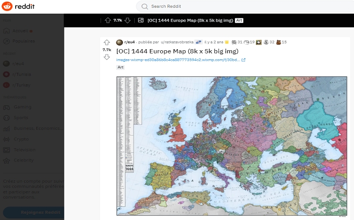Click the Celebrity star icon
This screenshot has height=220, width=354.
point(6,160)
